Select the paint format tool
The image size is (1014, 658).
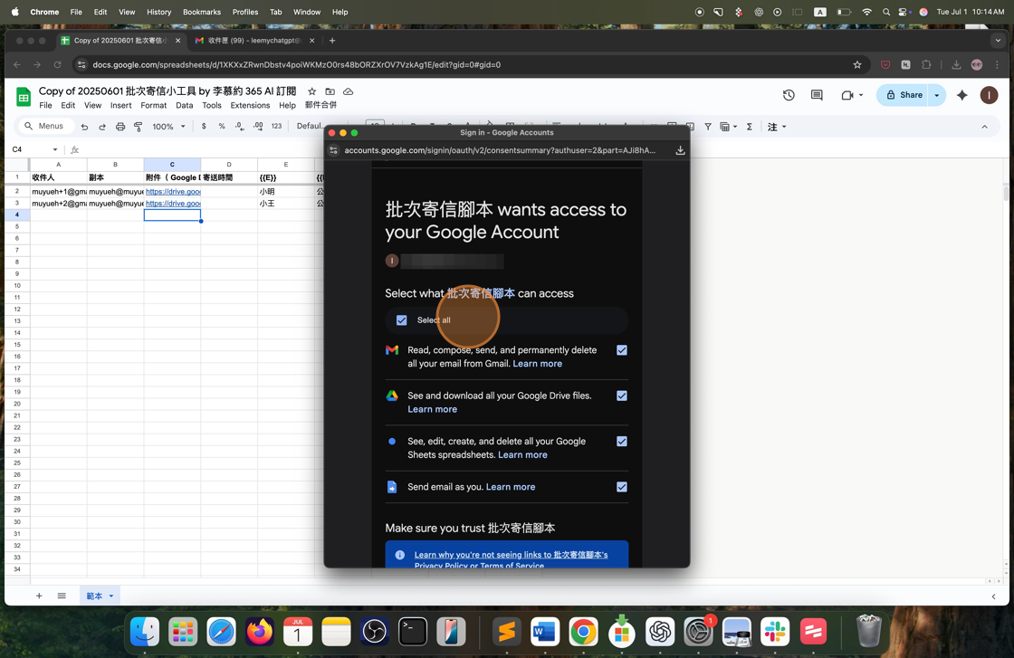click(x=139, y=127)
